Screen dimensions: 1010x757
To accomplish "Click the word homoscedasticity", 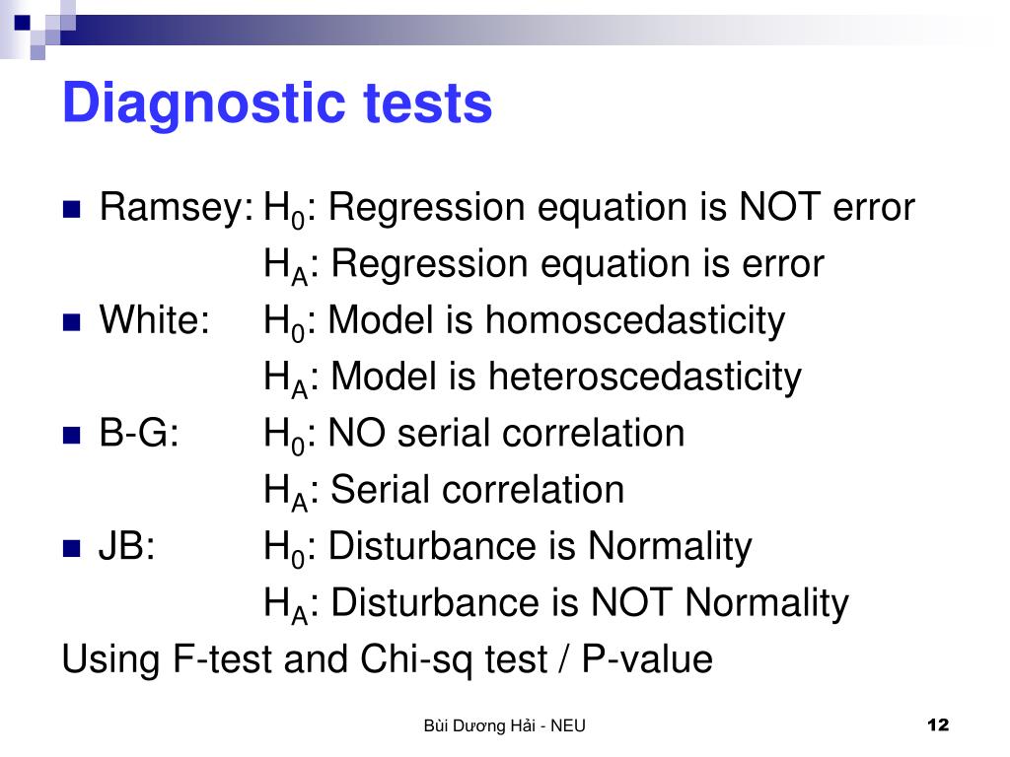I will tap(635, 322).
